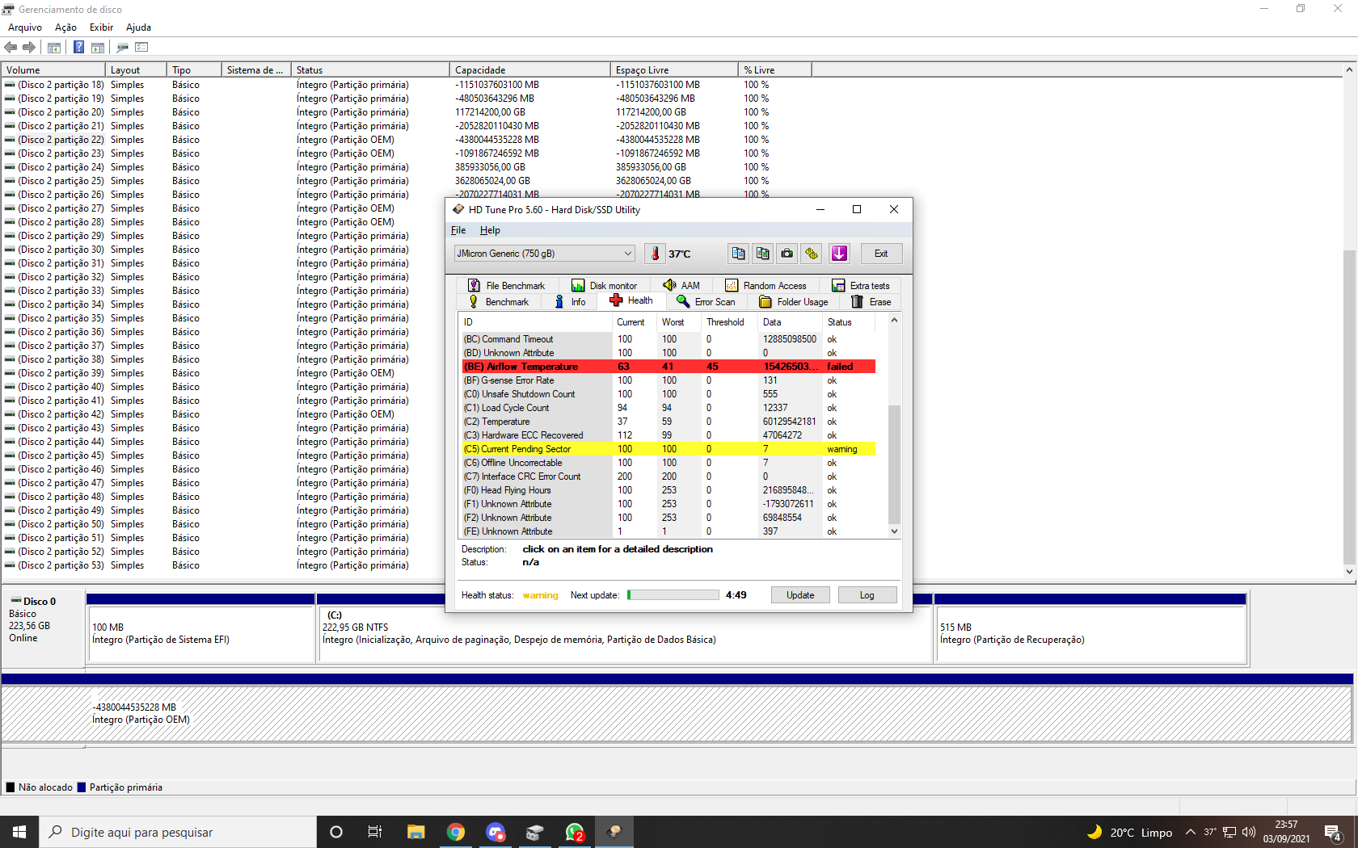Select the (C2) Temperature attribute row
The height and width of the screenshot is (848, 1358).
pyautogui.click(x=668, y=422)
